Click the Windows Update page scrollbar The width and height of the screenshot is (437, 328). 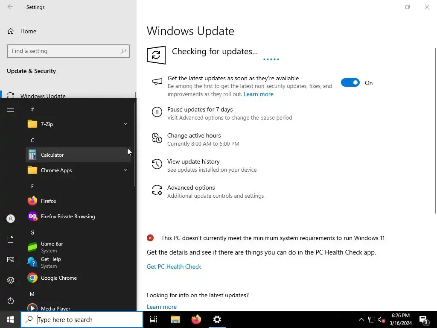436,131
